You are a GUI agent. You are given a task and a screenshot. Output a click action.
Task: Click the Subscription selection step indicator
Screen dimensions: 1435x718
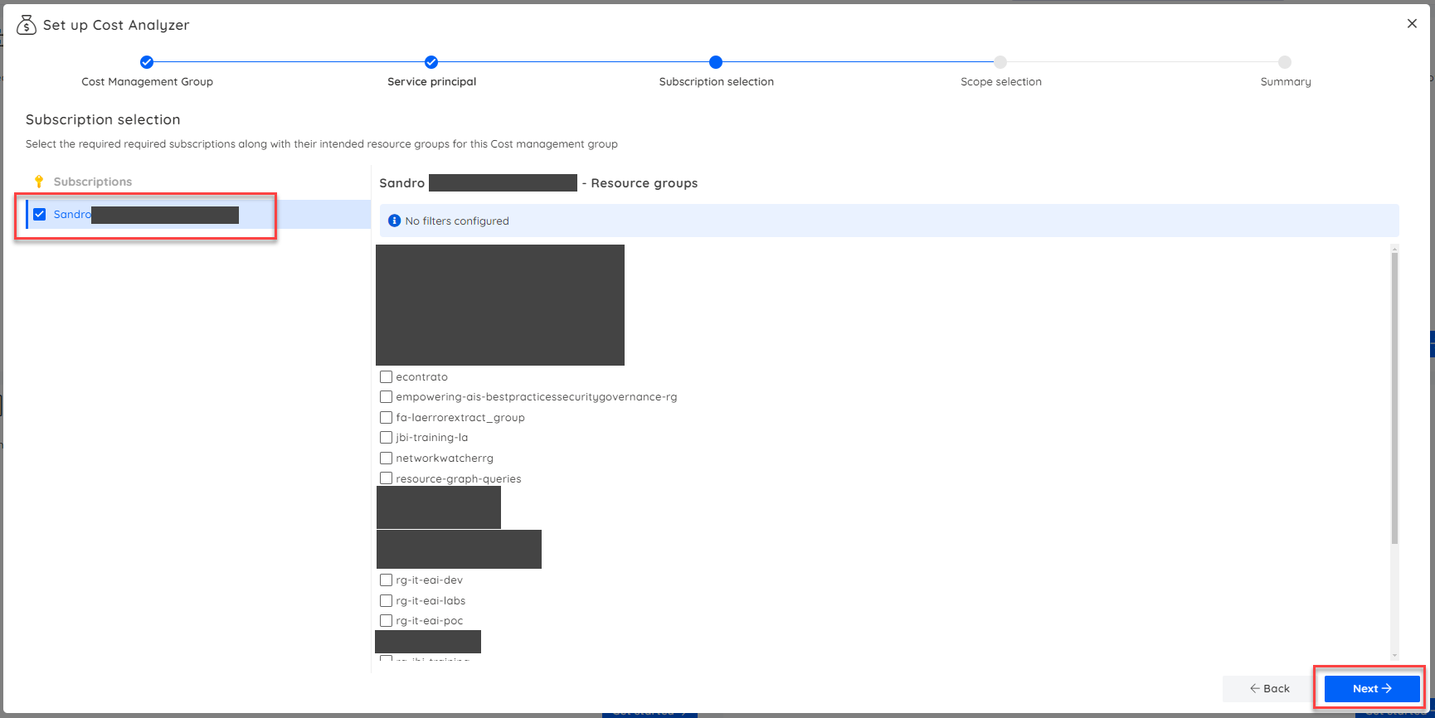(716, 62)
